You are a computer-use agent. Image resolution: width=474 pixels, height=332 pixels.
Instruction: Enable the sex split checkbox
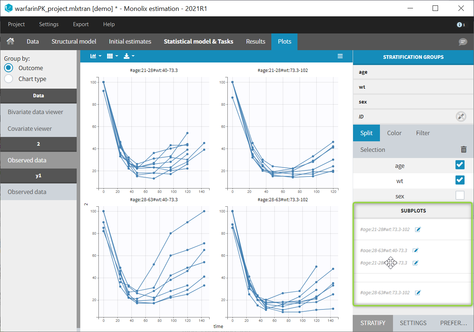click(x=460, y=196)
